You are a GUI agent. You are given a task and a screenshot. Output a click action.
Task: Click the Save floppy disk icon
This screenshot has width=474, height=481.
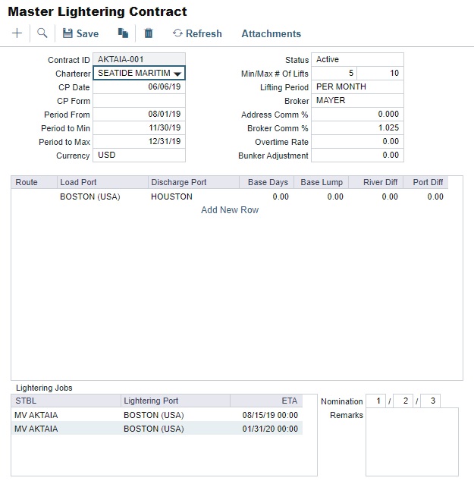(67, 33)
